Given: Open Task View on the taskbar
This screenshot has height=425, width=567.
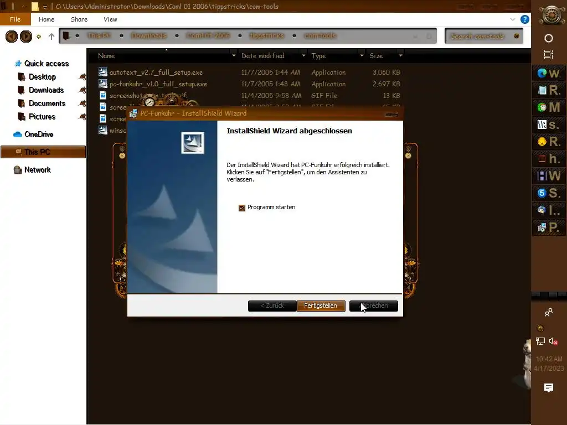Looking at the screenshot, I should 549,55.
